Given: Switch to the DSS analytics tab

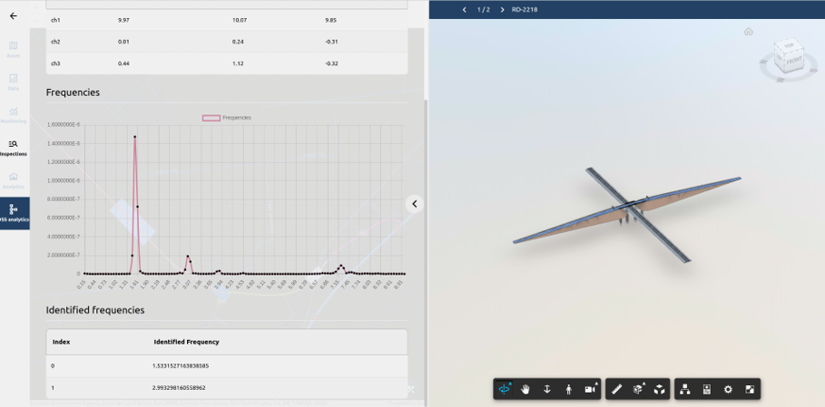Looking at the screenshot, I should pos(14,213).
